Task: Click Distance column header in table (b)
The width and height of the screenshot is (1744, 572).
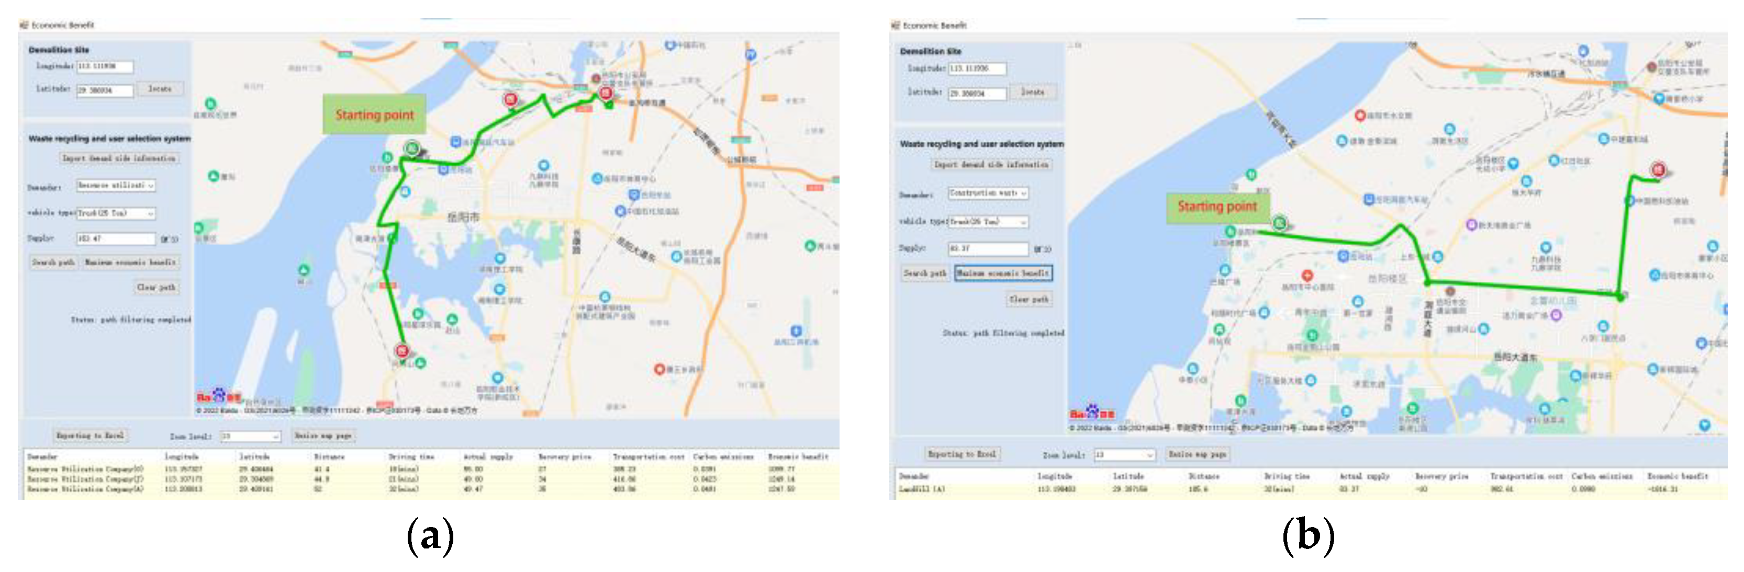Action: pyautogui.click(x=1204, y=477)
